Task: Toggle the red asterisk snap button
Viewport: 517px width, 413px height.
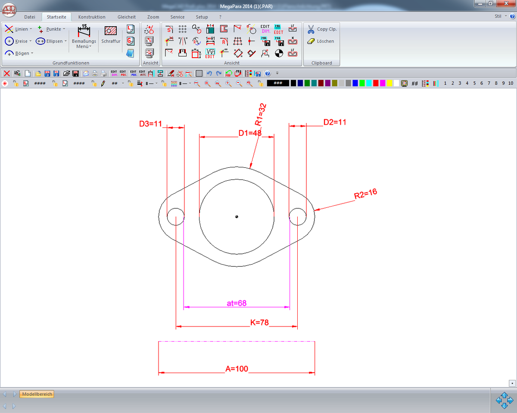Action: [x=5, y=83]
